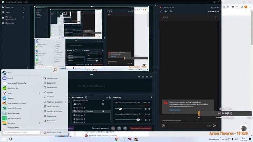Click the Тестовые виджеты button

(x=100, y=128)
